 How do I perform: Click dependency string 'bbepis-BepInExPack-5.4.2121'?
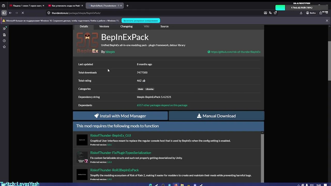[x=154, y=97]
